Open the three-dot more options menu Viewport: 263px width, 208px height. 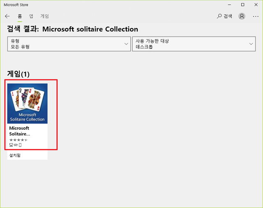pyautogui.click(x=256, y=16)
